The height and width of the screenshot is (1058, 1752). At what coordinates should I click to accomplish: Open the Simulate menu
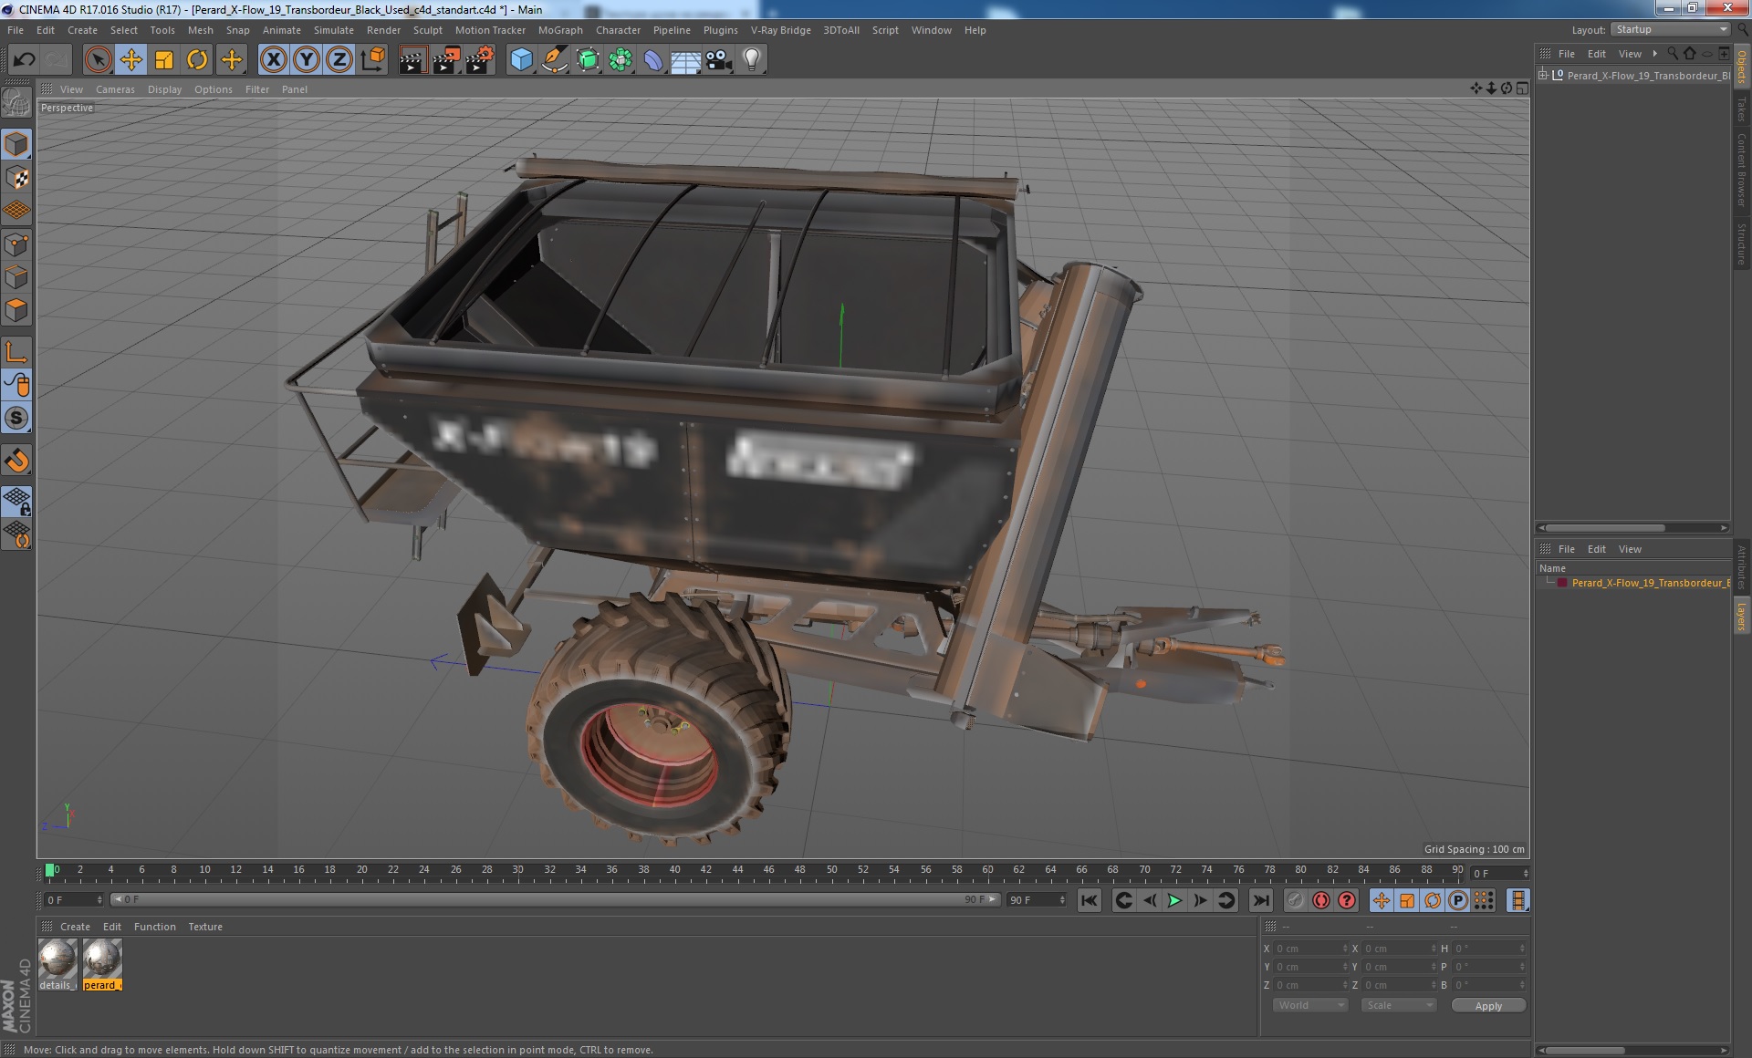(x=334, y=30)
